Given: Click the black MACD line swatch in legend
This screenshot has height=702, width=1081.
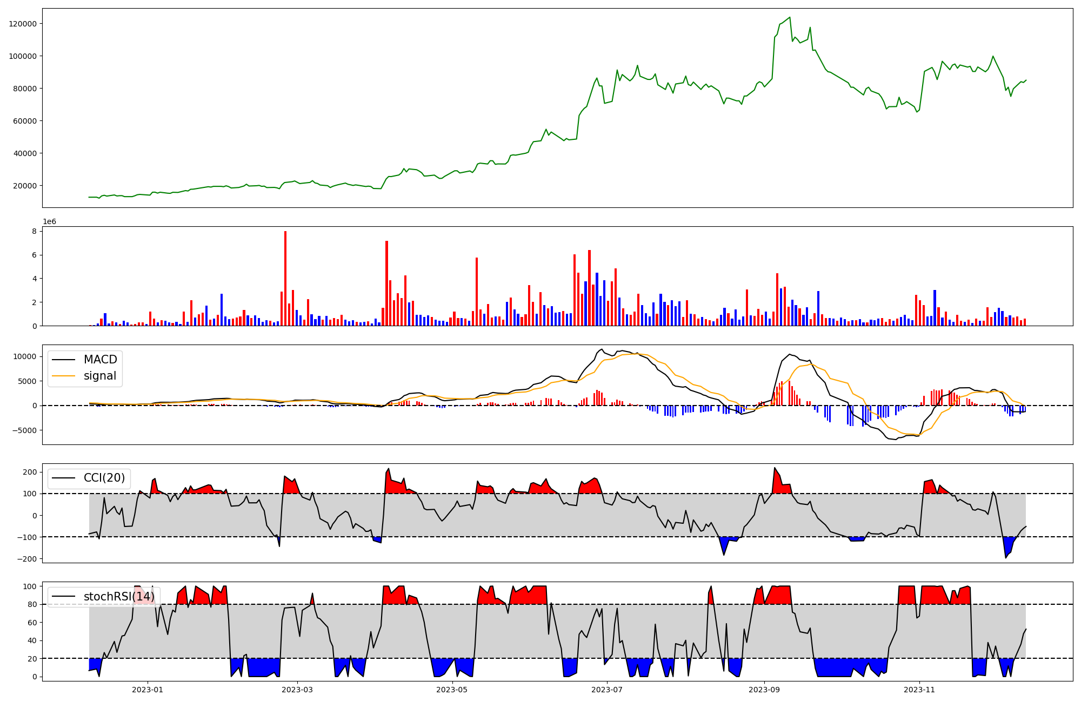Looking at the screenshot, I should [x=63, y=360].
